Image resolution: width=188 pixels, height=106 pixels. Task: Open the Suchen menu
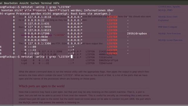[35, 3]
